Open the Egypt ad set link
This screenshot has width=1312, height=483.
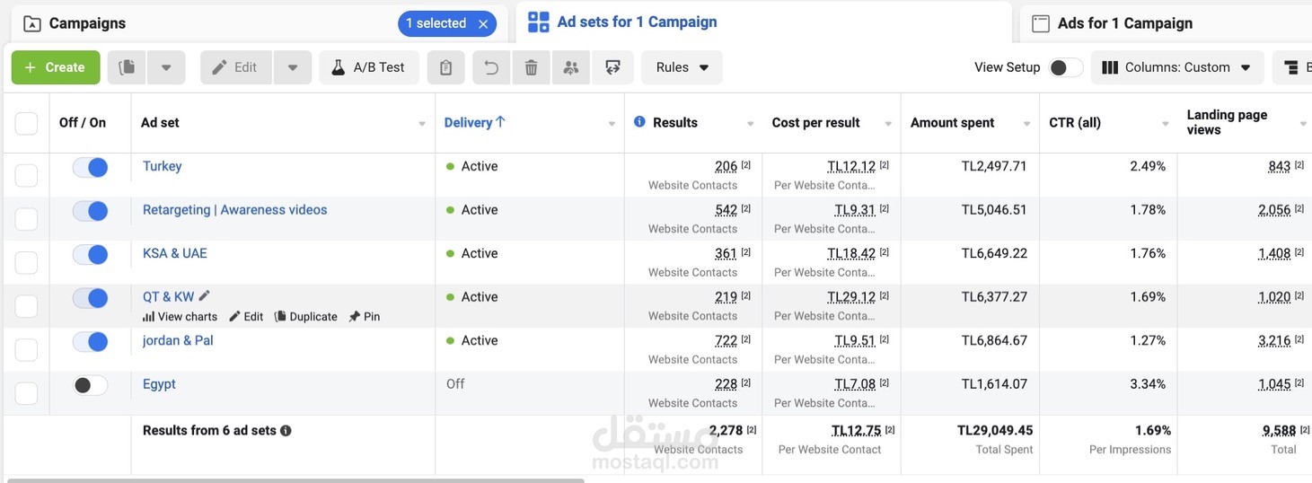pos(159,384)
